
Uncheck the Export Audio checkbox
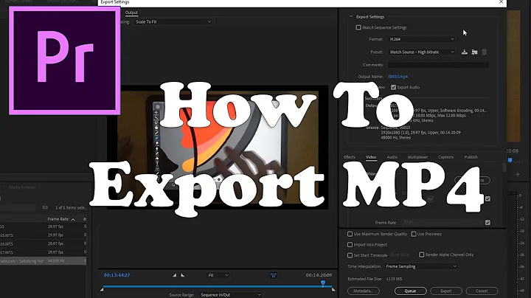coord(393,87)
